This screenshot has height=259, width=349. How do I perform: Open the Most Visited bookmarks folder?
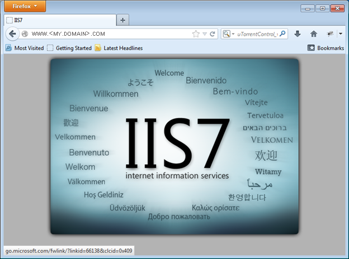[25, 48]
